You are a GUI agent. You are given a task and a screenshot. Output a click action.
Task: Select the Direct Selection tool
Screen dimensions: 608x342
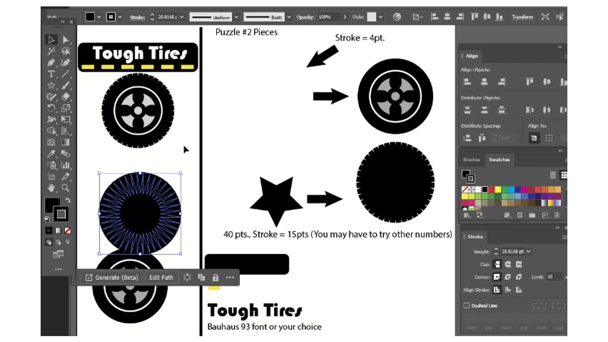(x=66, y=39)
